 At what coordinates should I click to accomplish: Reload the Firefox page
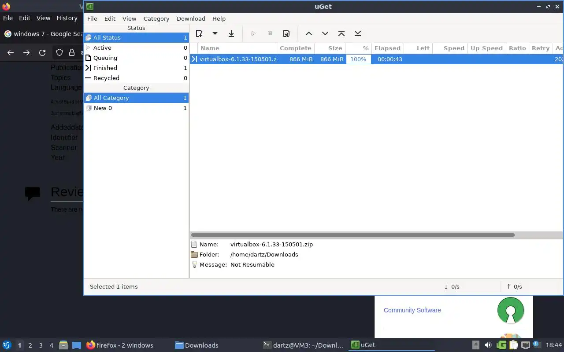click(42, 53)
